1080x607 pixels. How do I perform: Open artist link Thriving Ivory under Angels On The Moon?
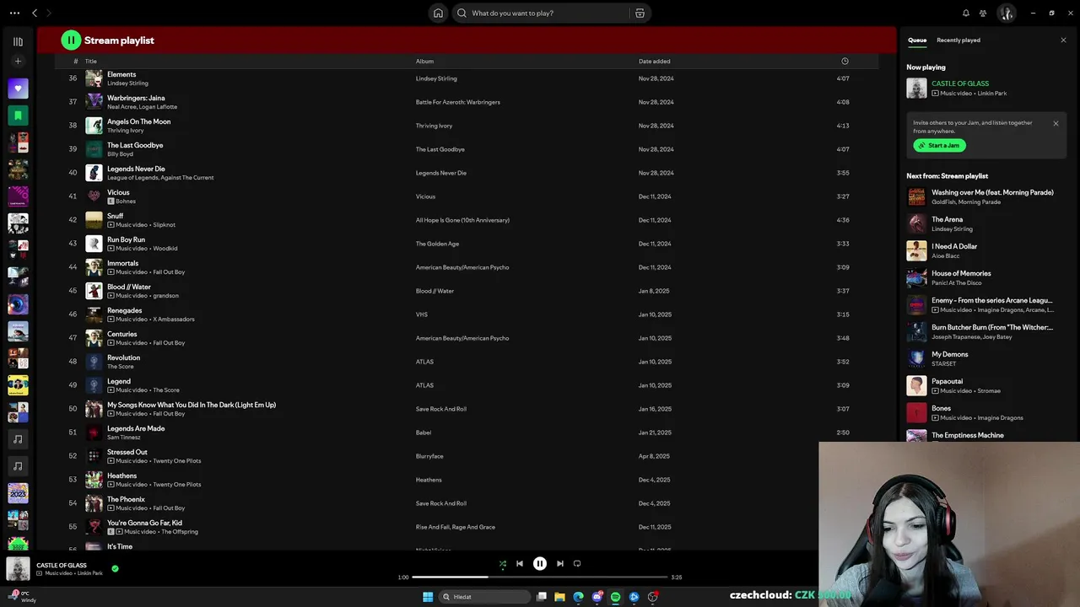click(x=126, y=131)
